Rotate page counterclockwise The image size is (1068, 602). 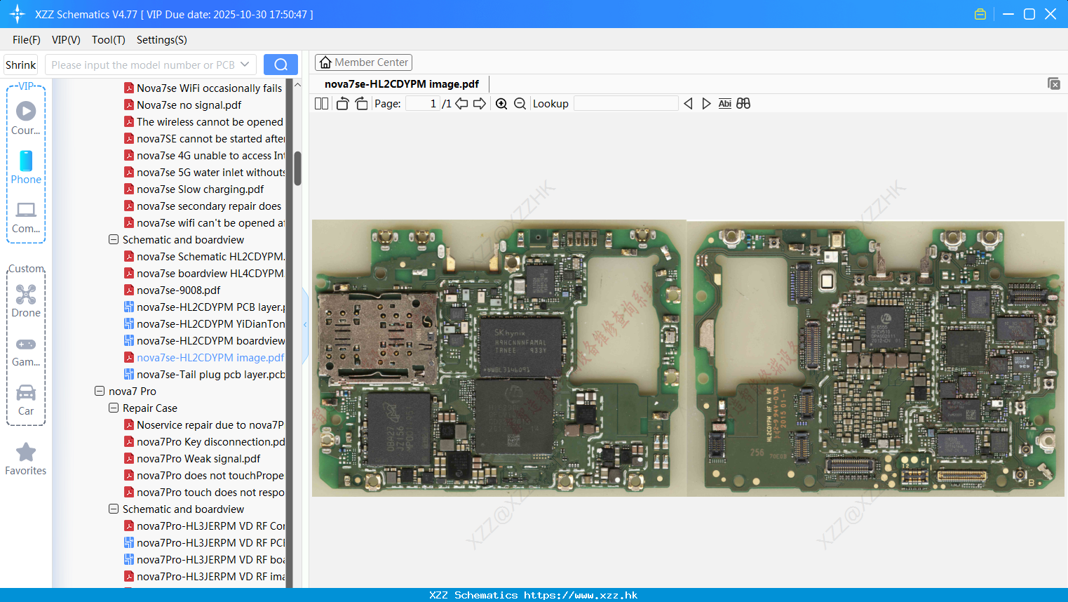(342, 104)
